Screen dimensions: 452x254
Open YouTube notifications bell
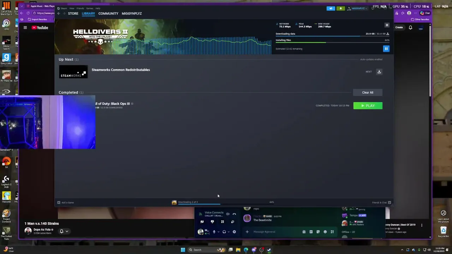[410, 27]
